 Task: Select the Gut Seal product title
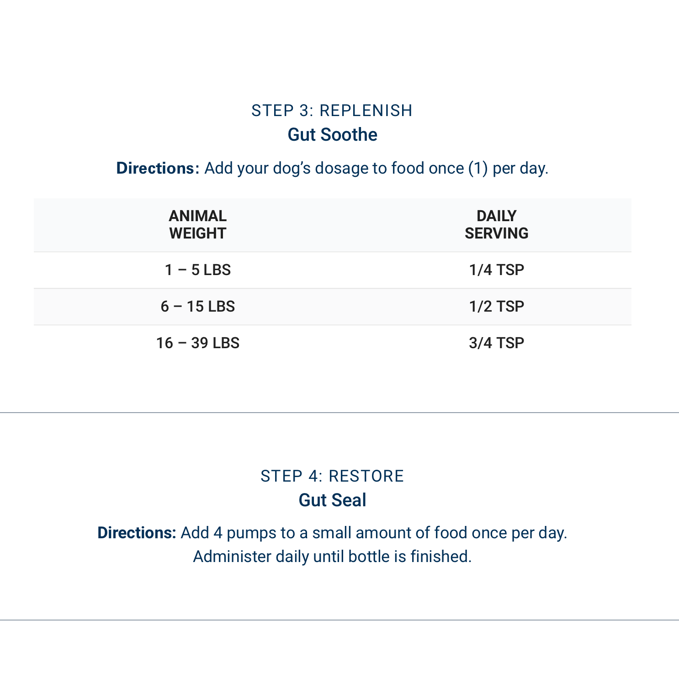[332, 500]
